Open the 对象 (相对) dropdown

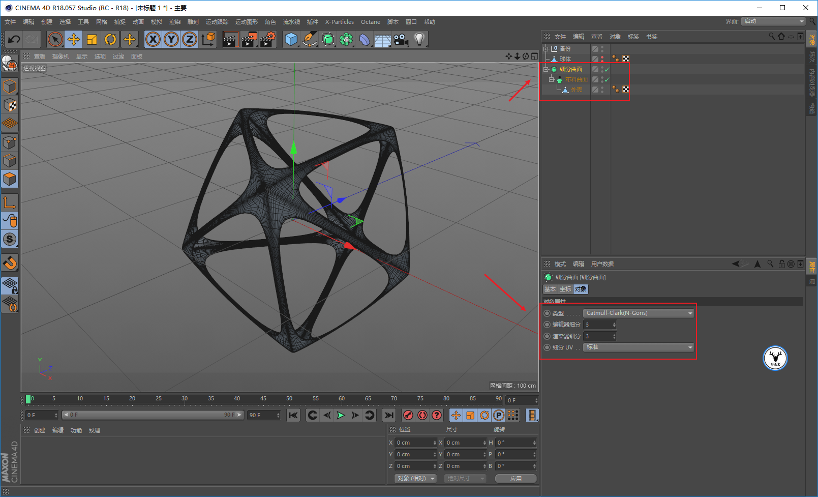(x=415, y=479)
